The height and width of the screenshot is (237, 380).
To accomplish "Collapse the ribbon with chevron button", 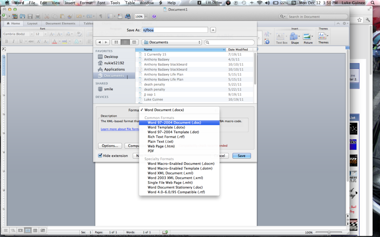I will tap(338, 23).
